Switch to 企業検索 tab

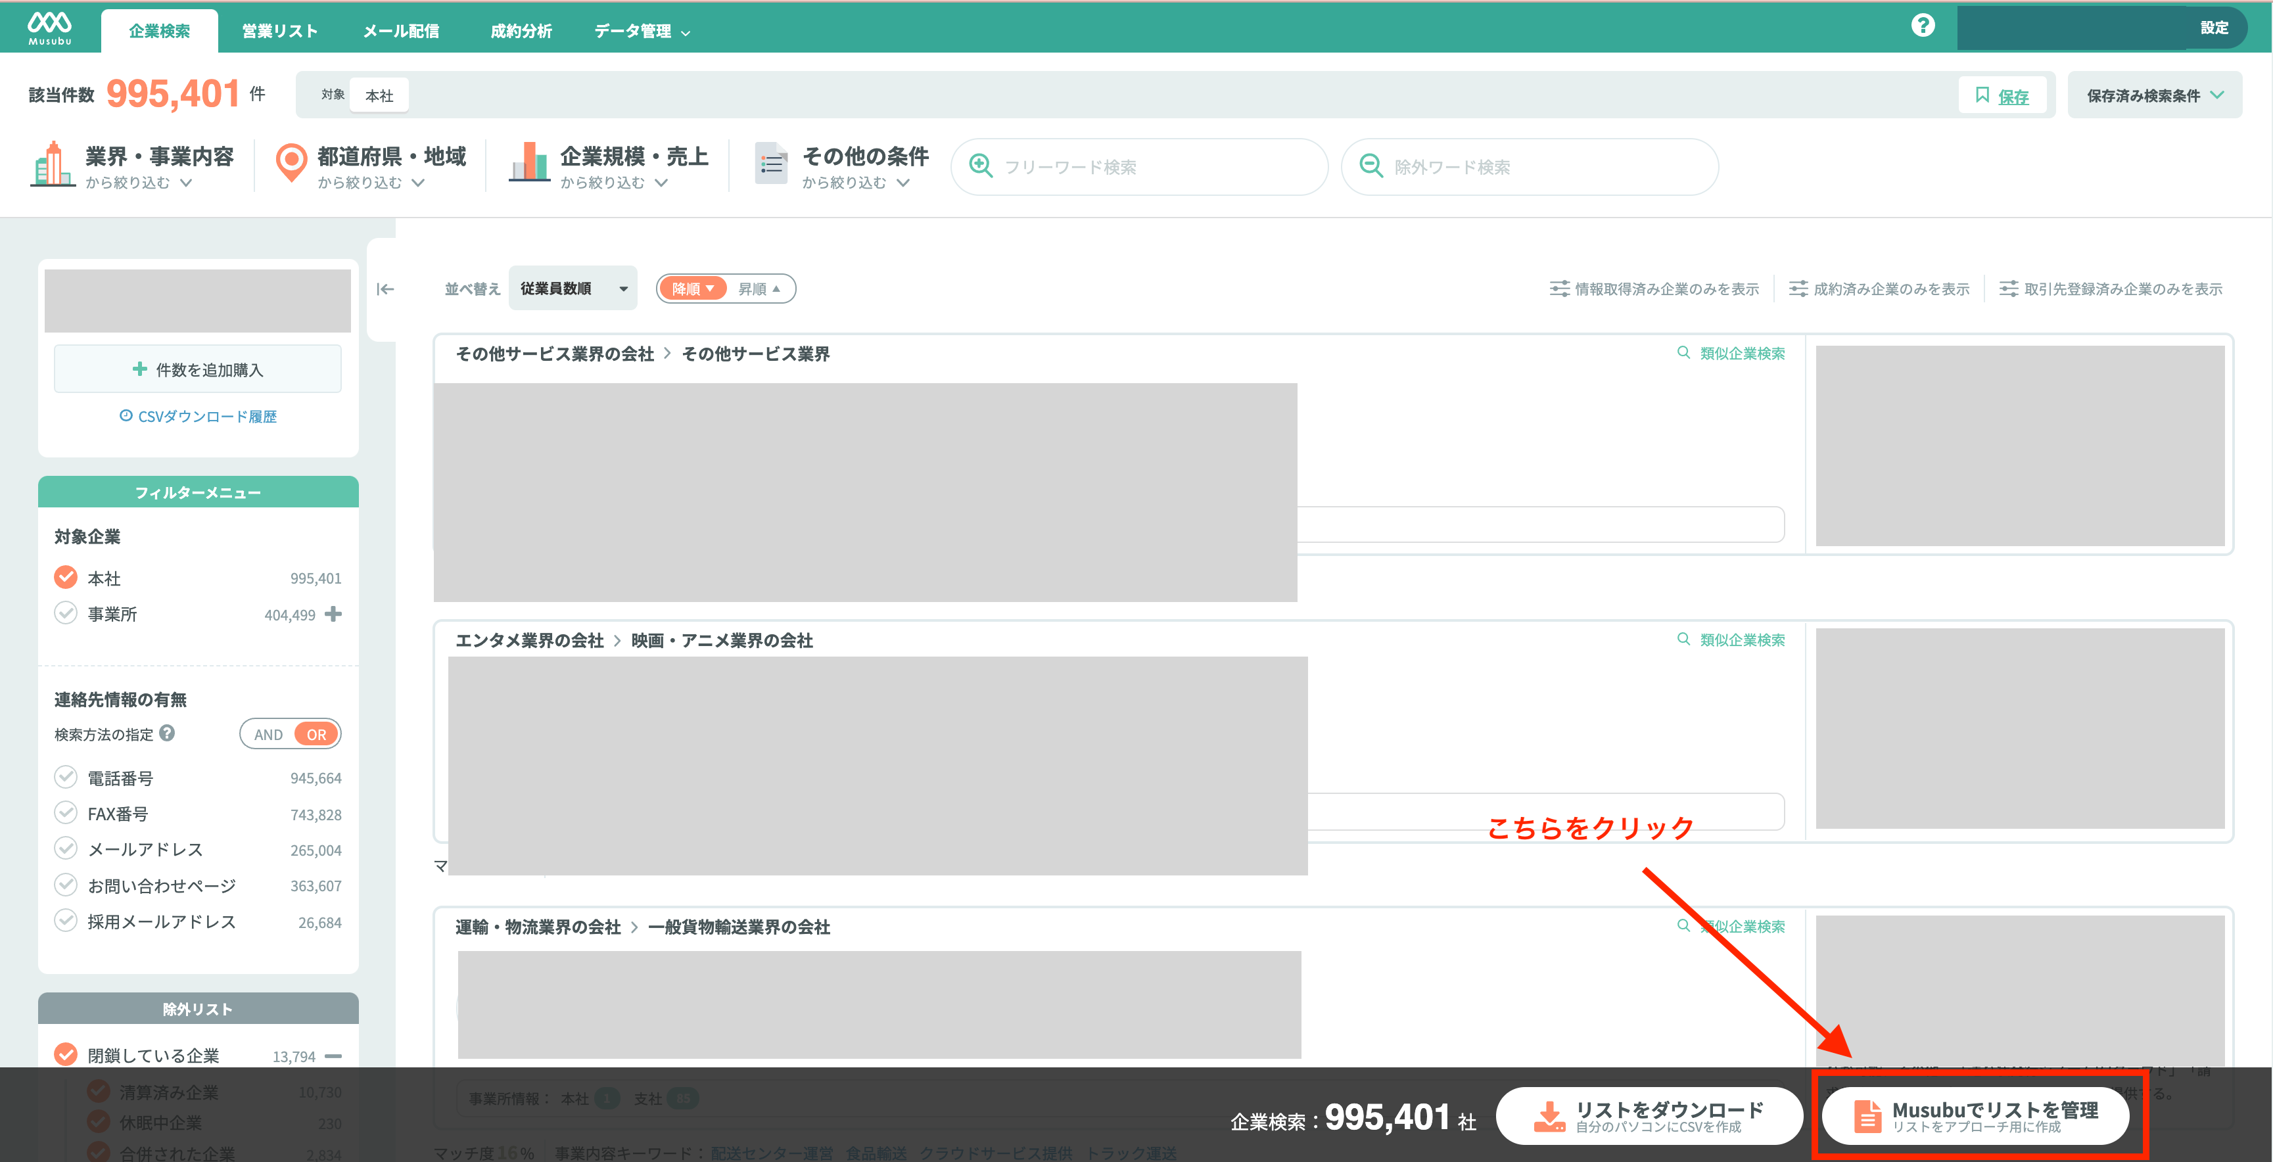(160, 32)
